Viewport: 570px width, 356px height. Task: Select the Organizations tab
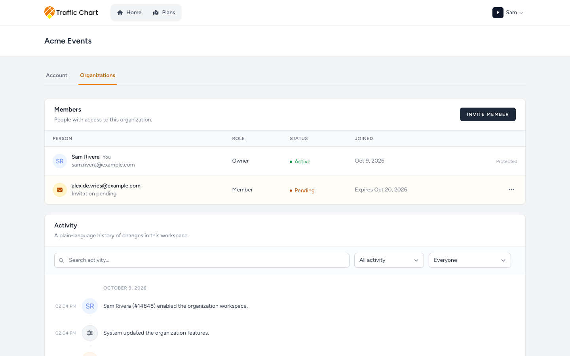[97, 76]
